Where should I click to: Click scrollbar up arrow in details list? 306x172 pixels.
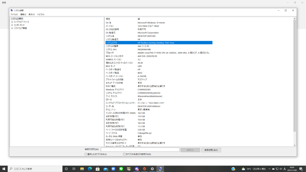[x=294, y=19]
